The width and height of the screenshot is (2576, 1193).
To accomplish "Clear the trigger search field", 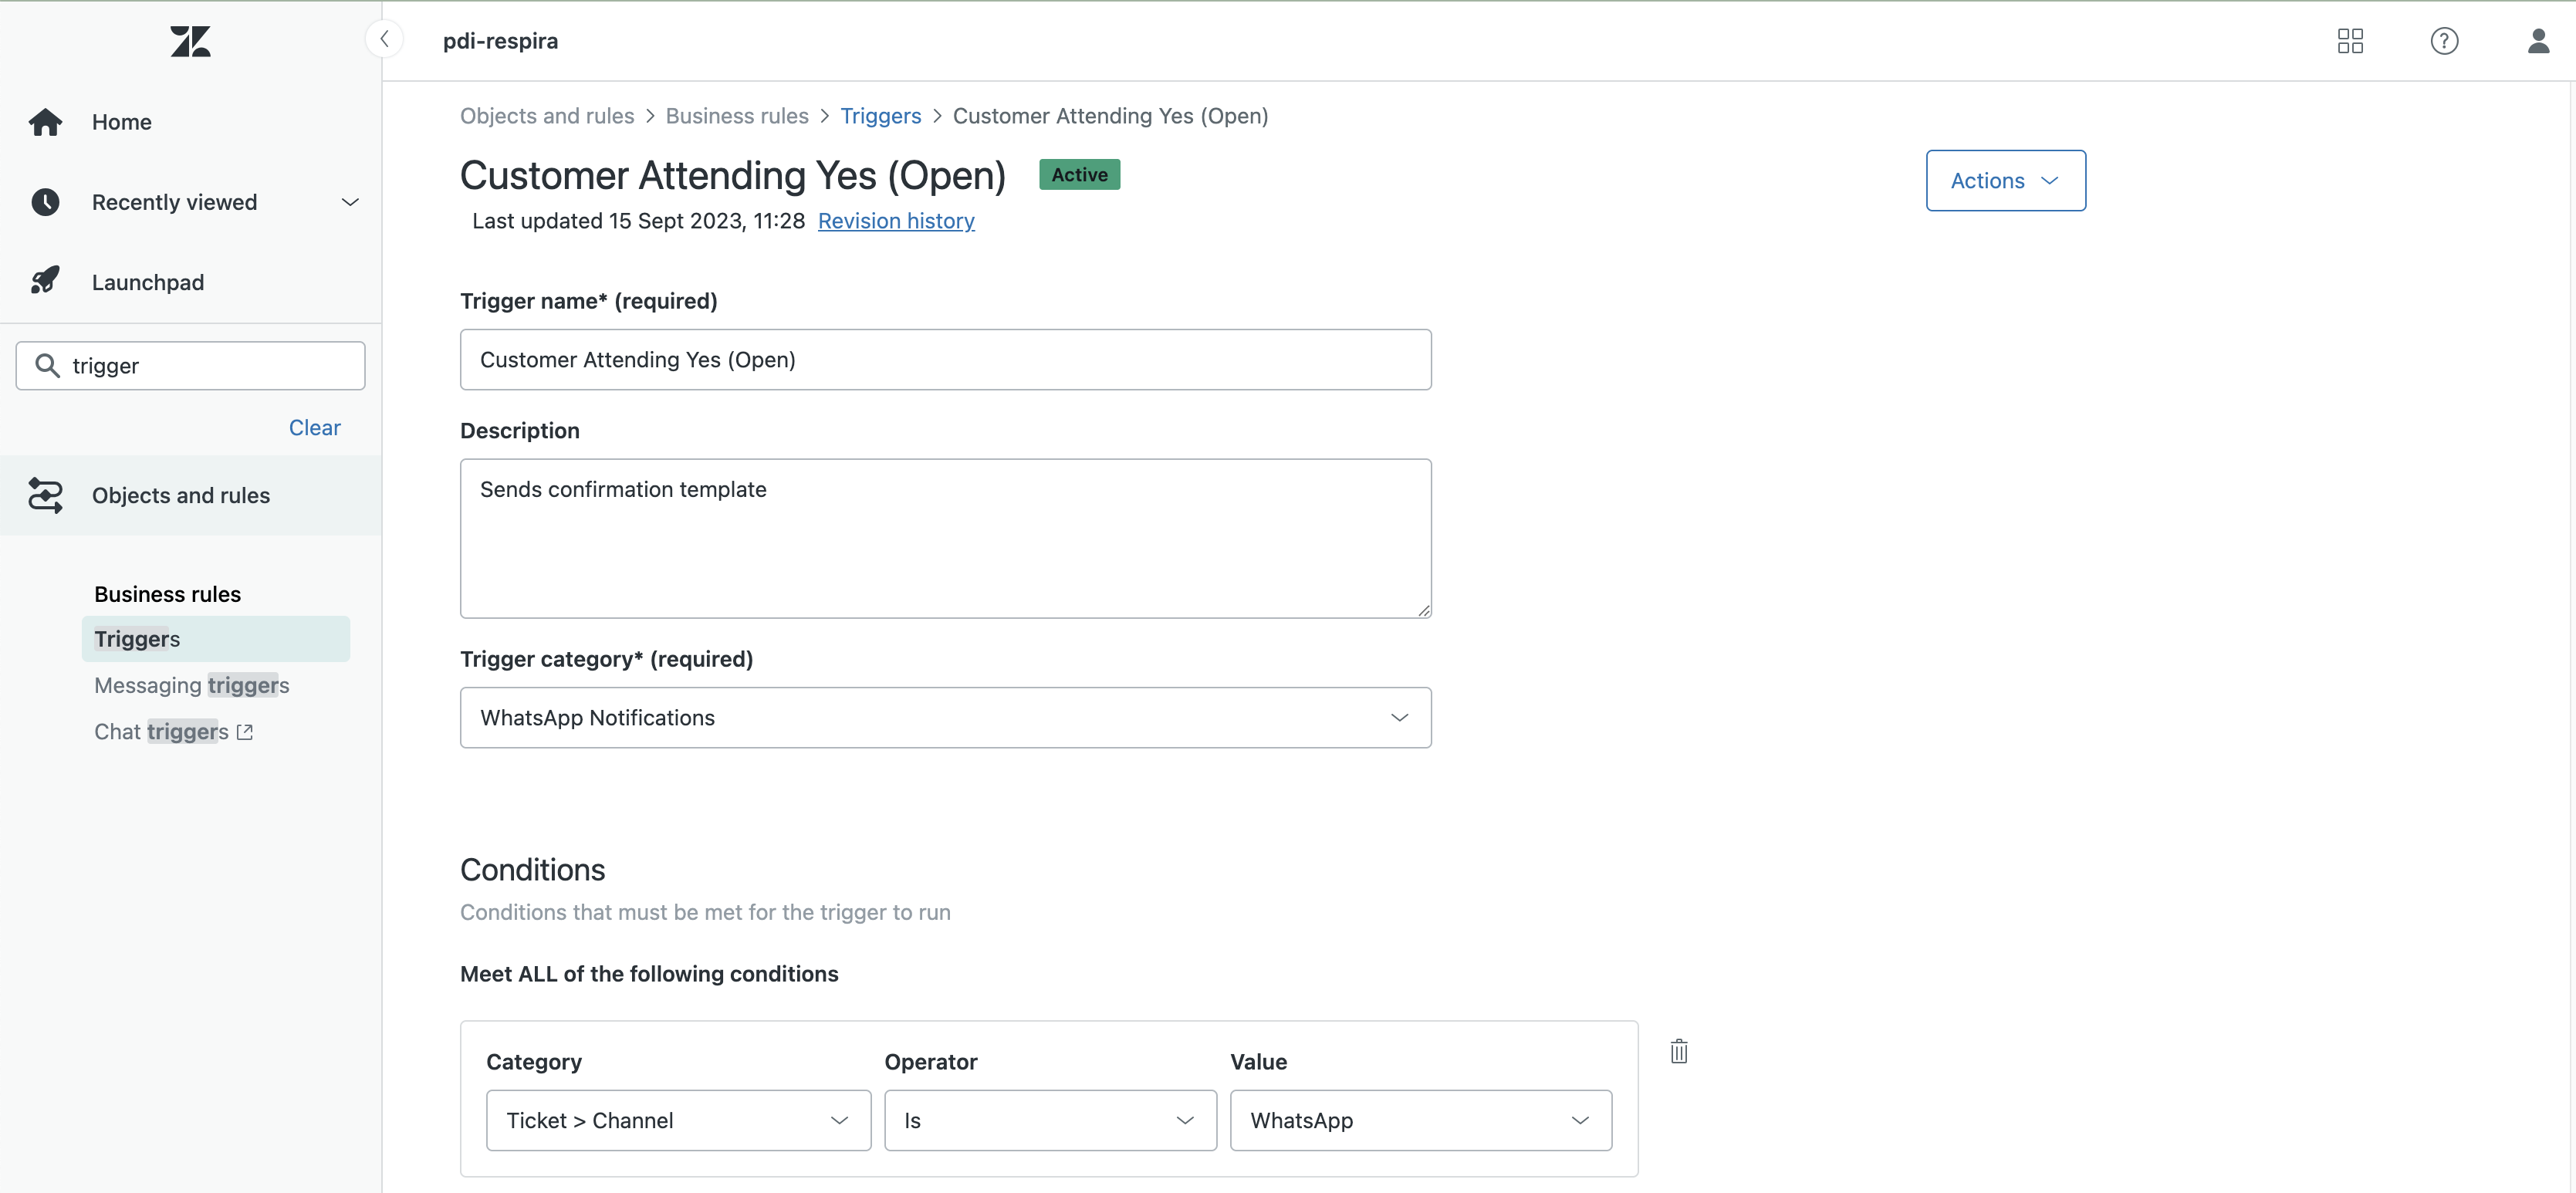I will coord(314,427).
